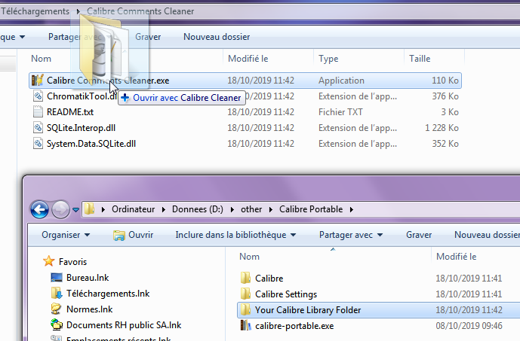Click Nouveau dossier in back window toolbar
Viewport: 520px width, 341px height.
(x=217, y=37)
